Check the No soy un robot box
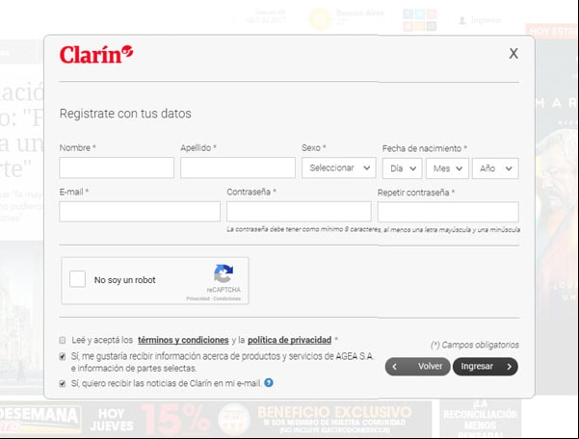 [x=77, y=279]
